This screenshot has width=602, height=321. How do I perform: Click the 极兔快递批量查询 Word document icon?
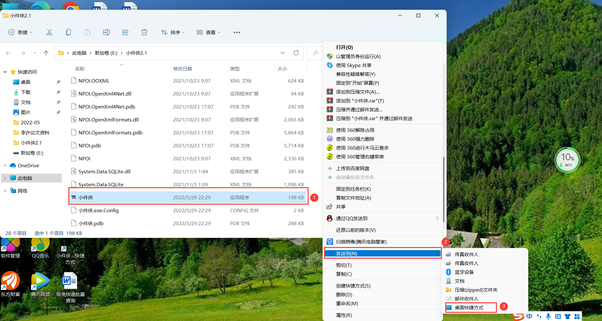click(70, 288)
